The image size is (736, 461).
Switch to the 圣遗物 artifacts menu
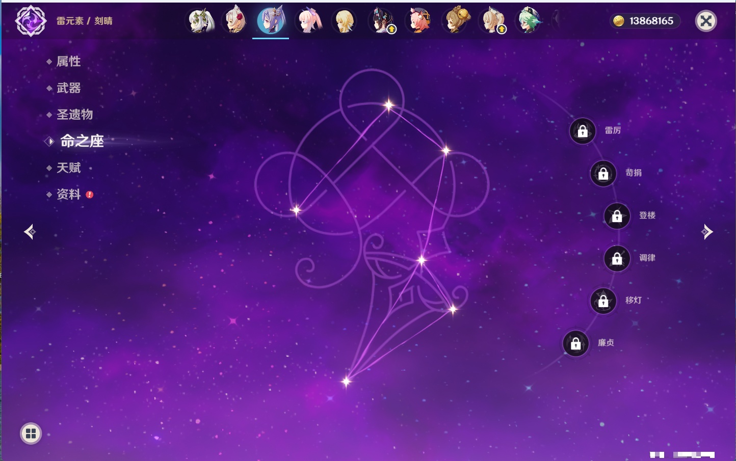pyautogui.click(x=75, y=115)
